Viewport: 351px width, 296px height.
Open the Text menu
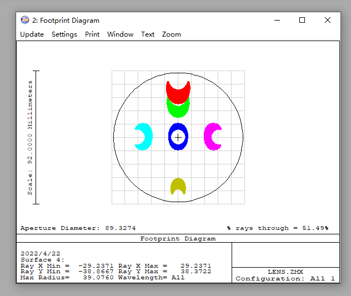(x=148, y=34)
